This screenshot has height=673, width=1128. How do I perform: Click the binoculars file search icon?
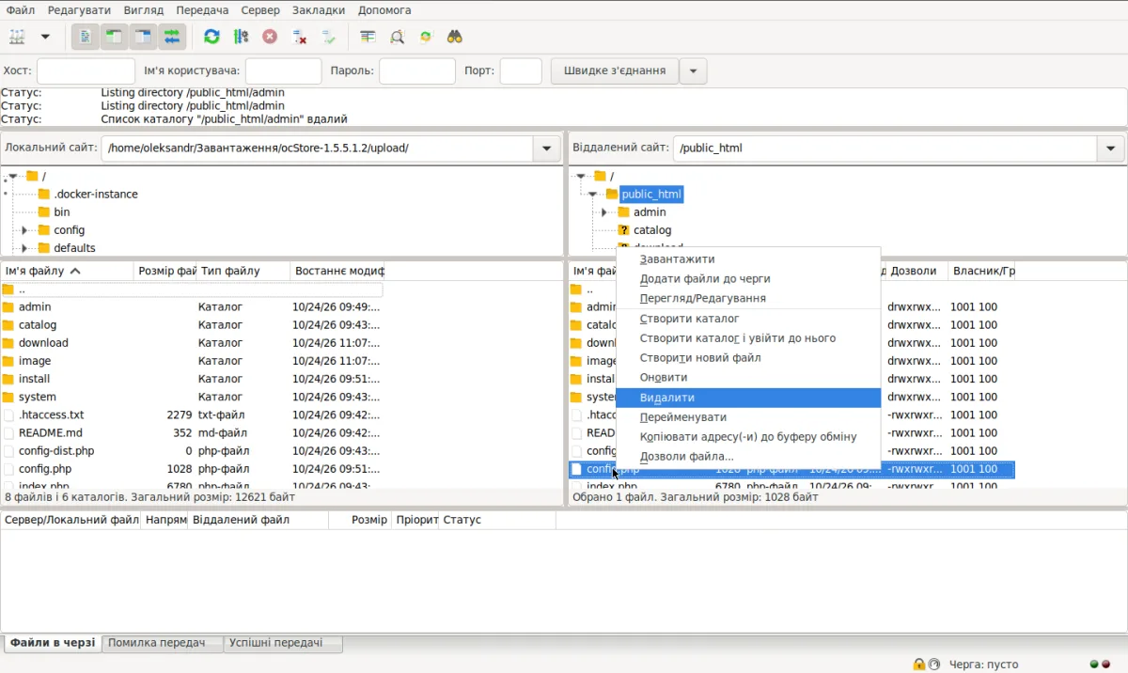[455, 37]
